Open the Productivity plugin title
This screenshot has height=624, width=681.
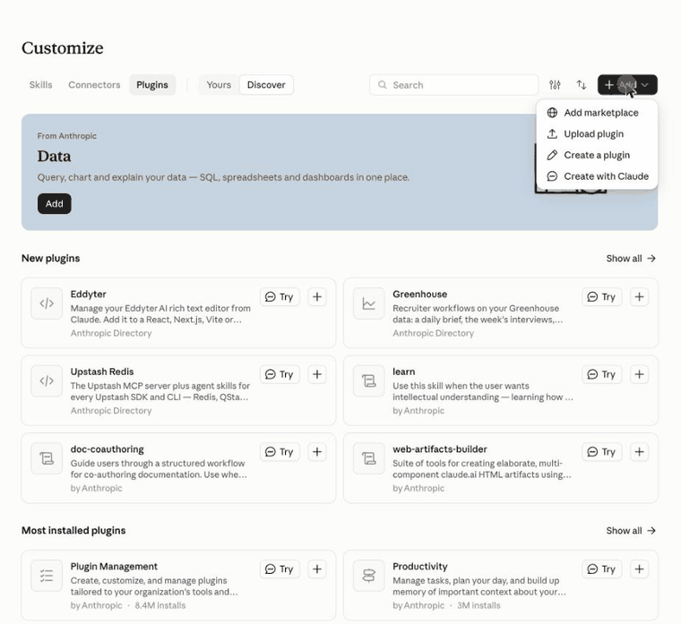(x=419, y=567)
